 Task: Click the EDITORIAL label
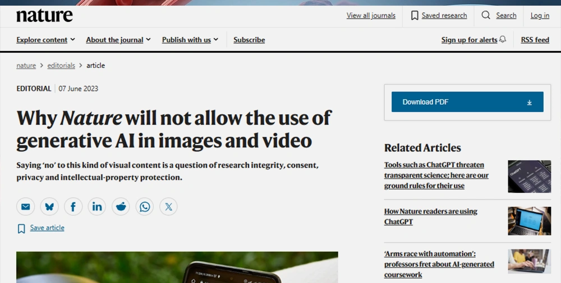click(x=34, y=89)
